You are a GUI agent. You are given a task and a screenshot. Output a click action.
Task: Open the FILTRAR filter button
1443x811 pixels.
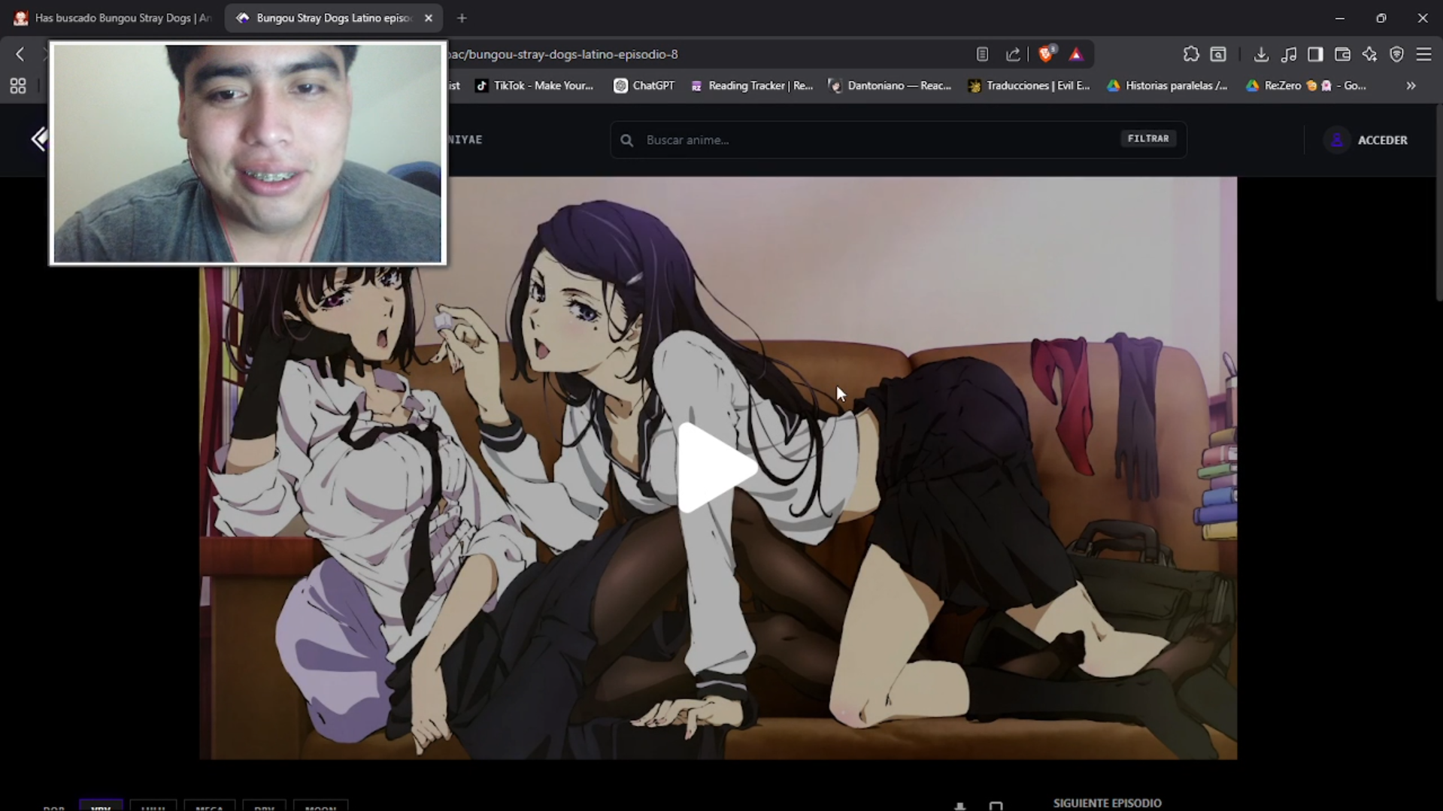coord(1148,139)
